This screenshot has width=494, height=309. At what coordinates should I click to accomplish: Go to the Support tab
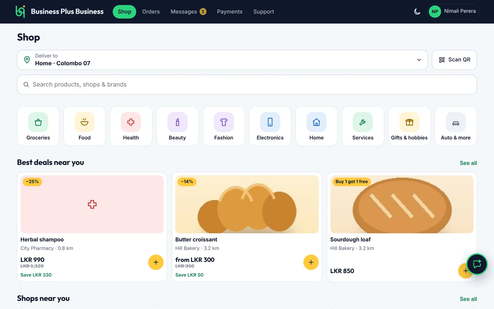click(x=264, y=12)
